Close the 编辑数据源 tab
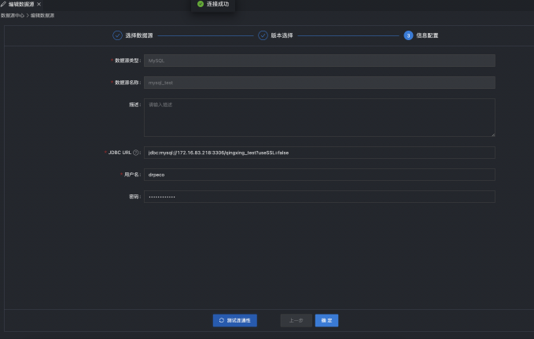 click(x=39, y=4)
